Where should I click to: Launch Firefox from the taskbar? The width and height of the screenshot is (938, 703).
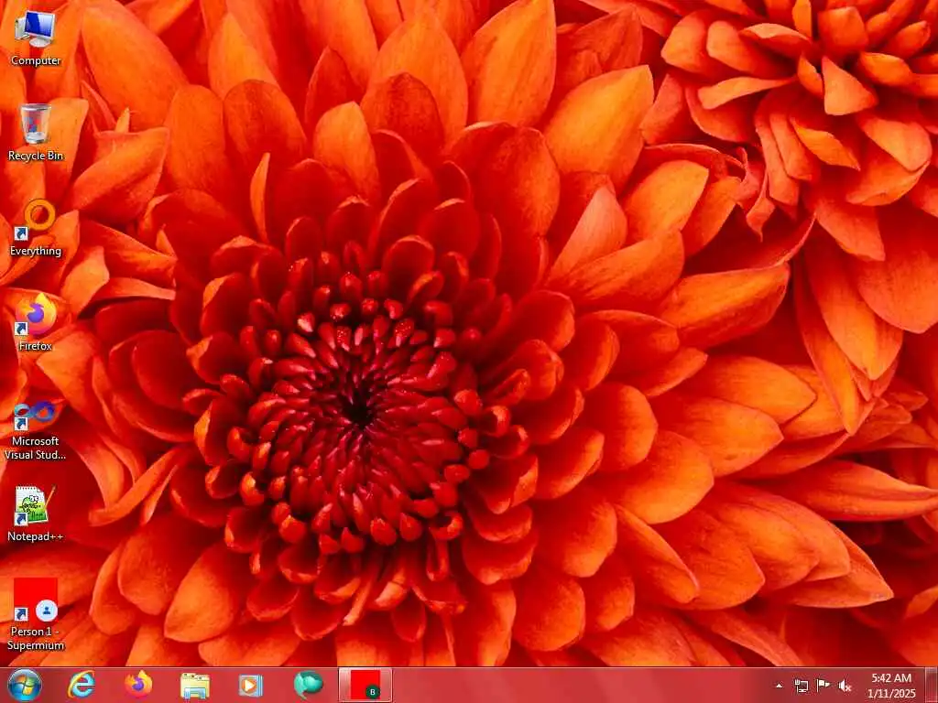click(x=138, y=685)
